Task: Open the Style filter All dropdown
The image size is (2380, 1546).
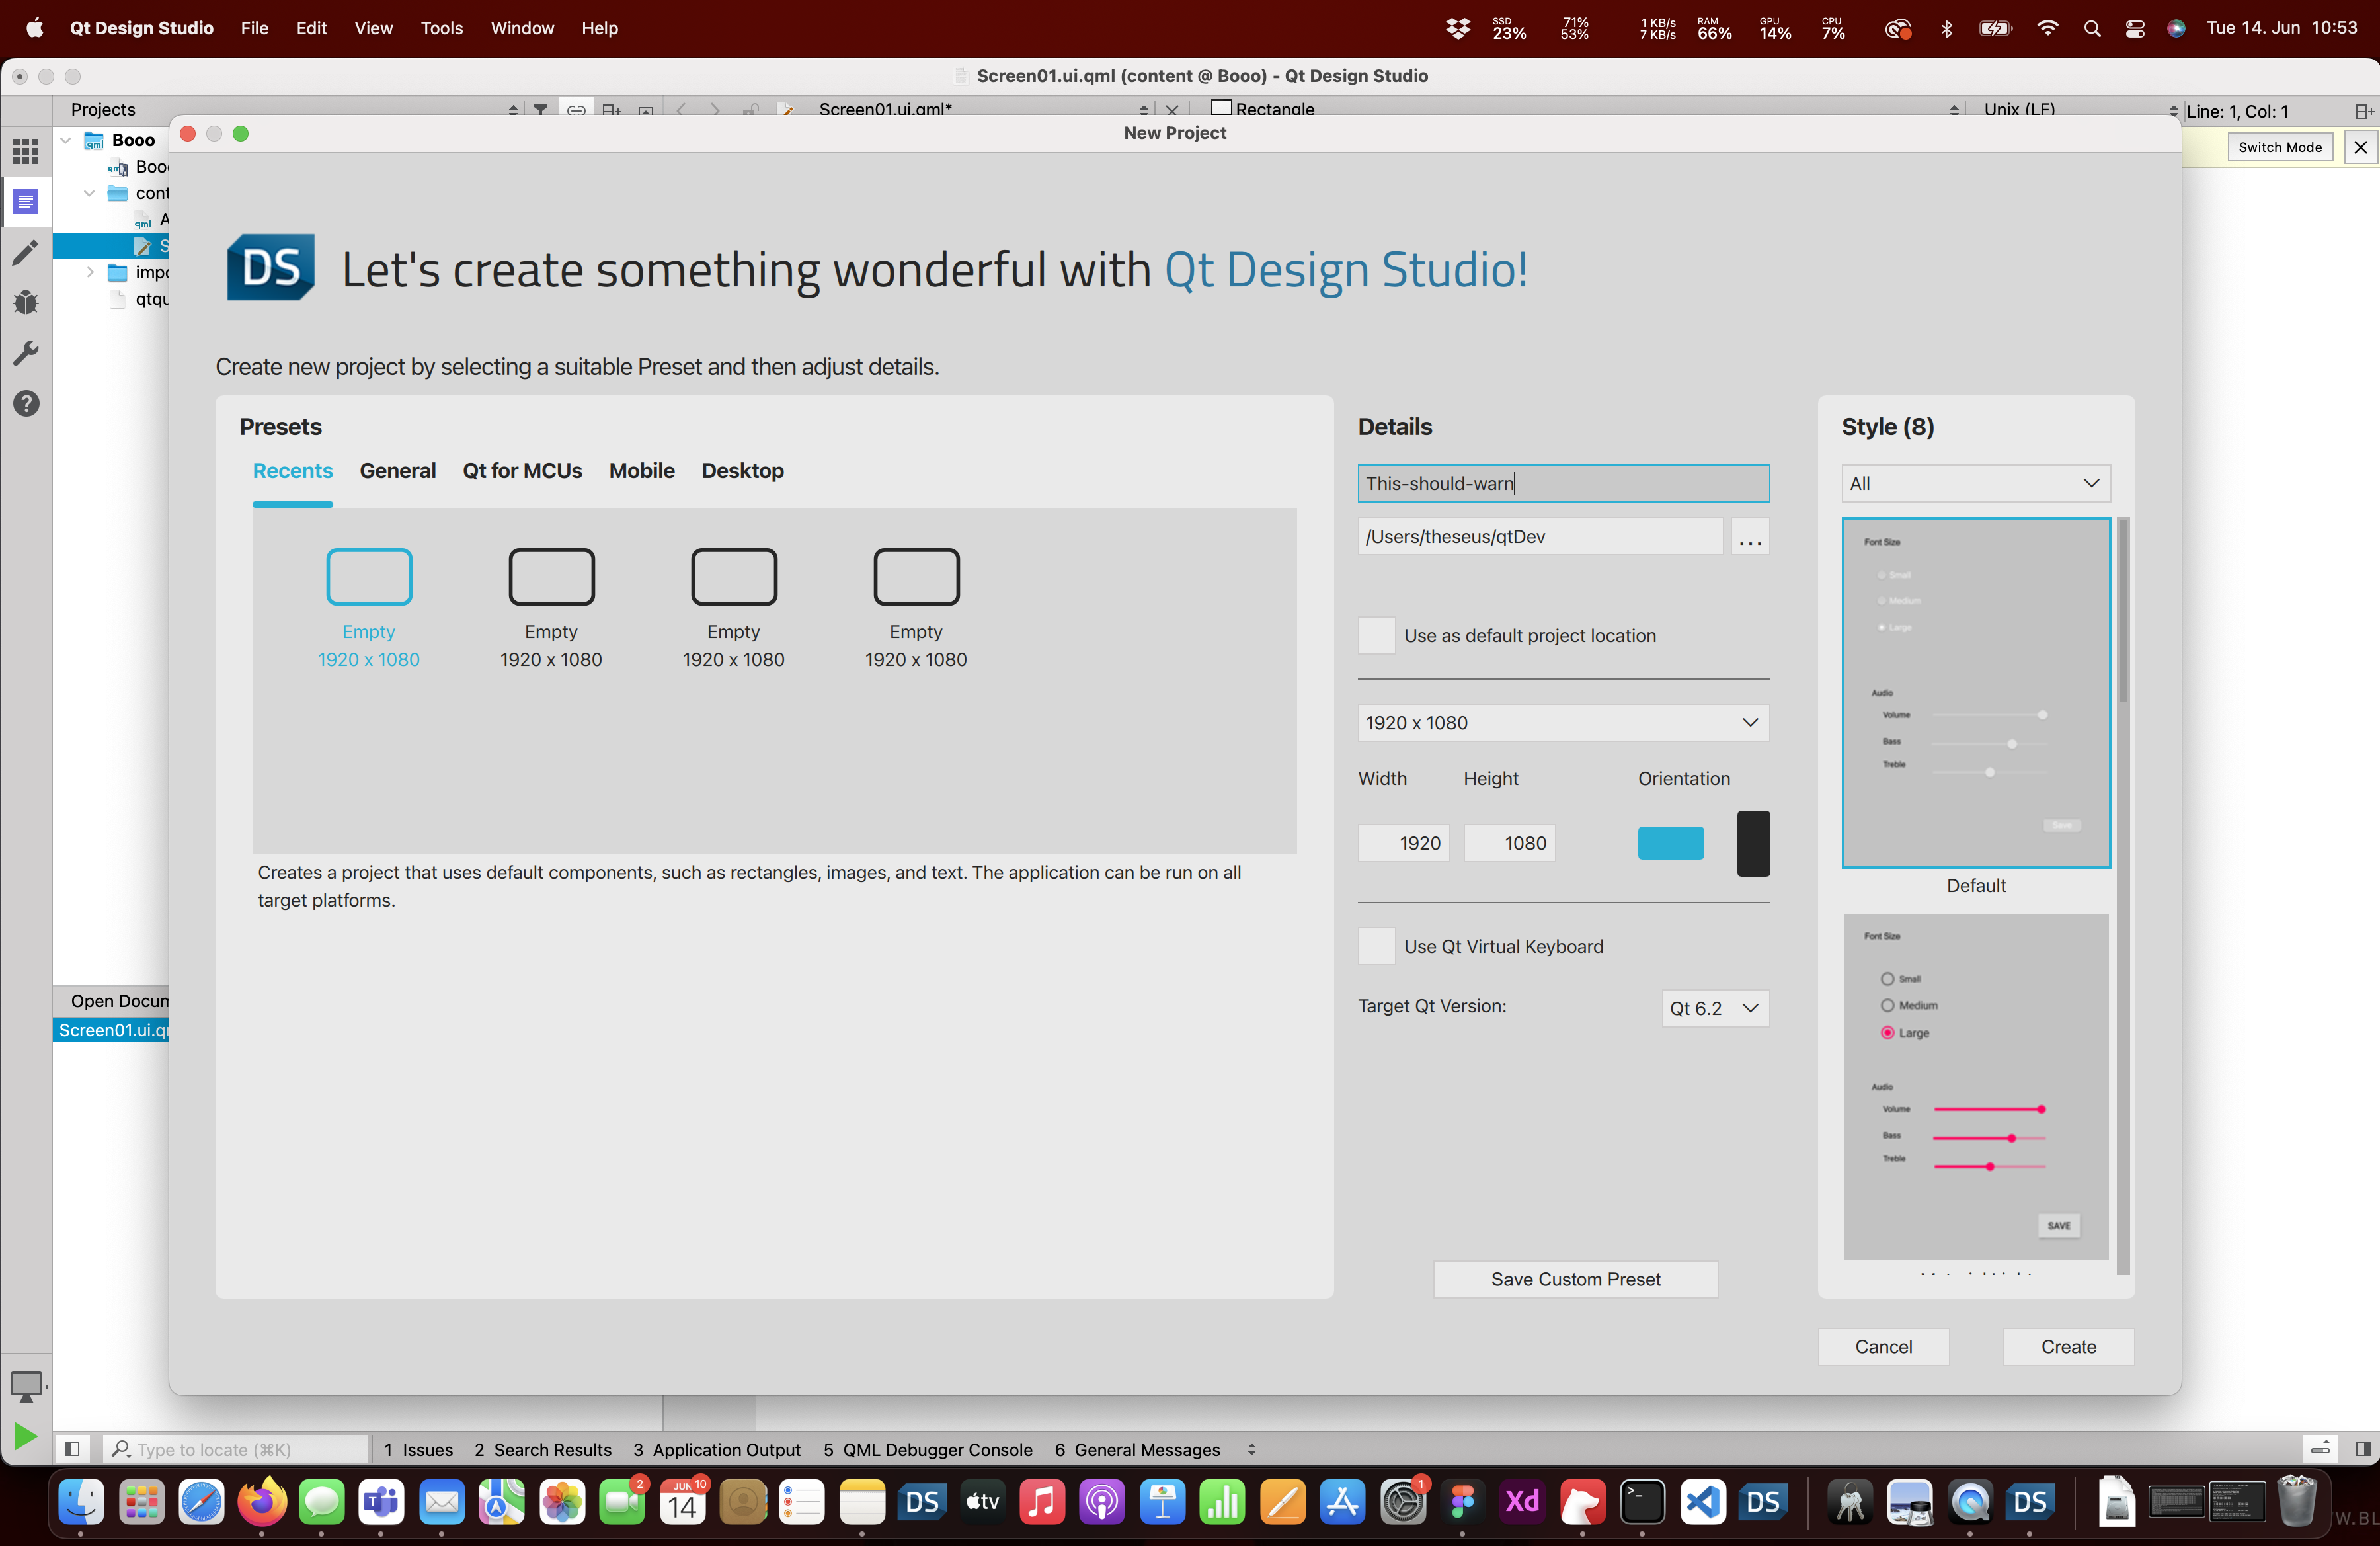Action: tap(1975, 484)
